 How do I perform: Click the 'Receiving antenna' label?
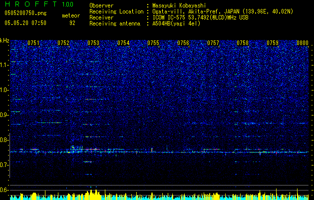click(115, 23)
